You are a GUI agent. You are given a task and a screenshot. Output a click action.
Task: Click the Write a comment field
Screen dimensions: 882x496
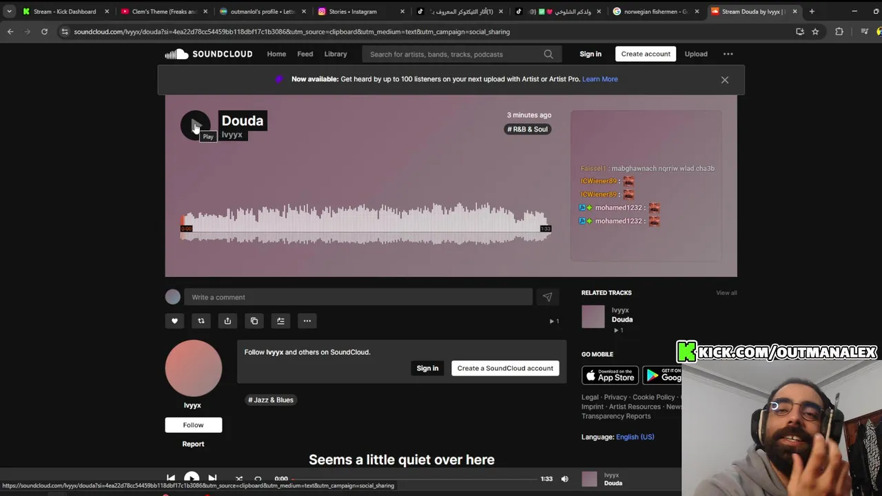358,297
